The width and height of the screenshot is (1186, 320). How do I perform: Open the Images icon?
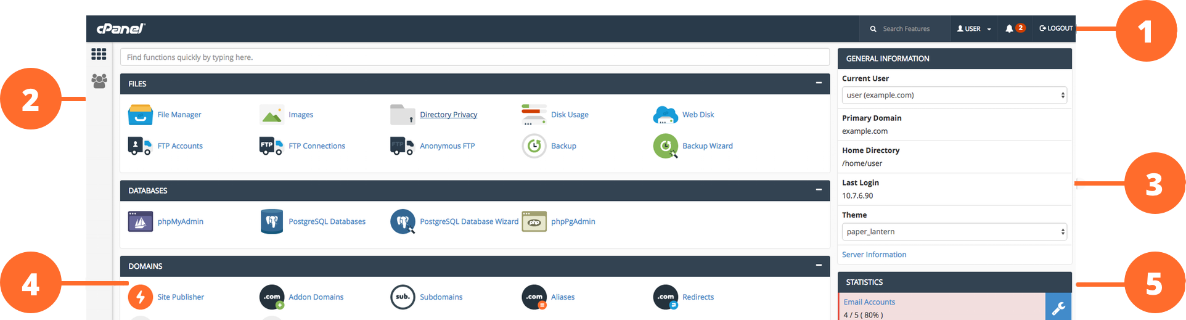tap(271, 115)
